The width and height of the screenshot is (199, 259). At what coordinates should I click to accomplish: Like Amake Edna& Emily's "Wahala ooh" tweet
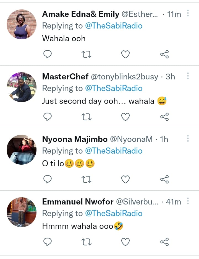[126, 55]
